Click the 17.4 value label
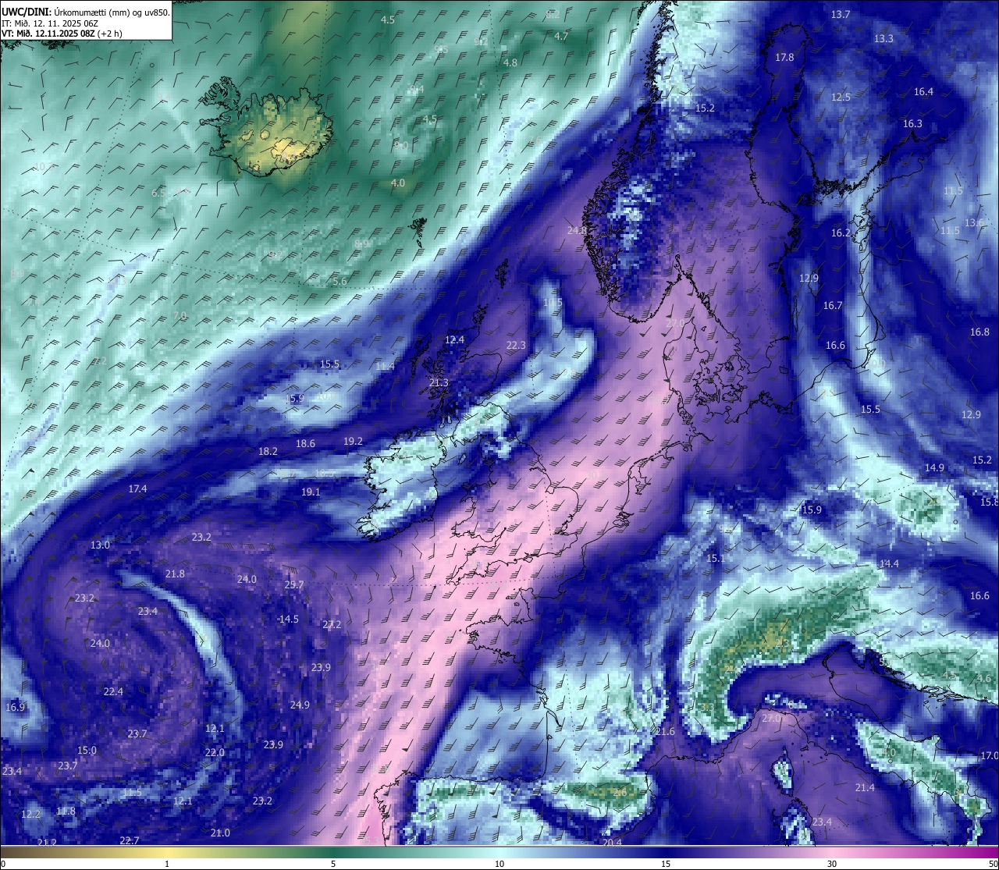999x870 pixels. click(x=137, y=489)
